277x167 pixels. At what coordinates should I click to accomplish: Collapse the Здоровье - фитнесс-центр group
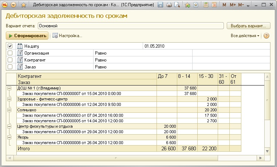click(x=9, y=99)
